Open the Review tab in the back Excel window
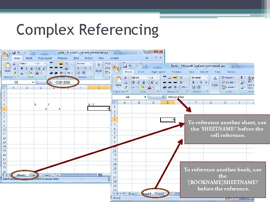This screenshot has width=270, height=202. point(88,58)
